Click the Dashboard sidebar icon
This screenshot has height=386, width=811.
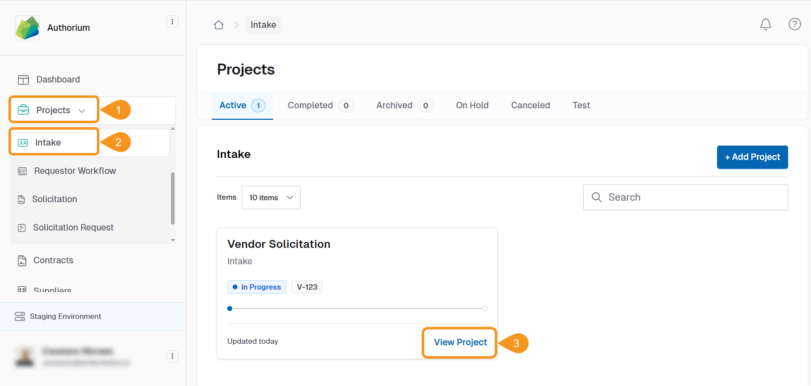(23, 80)
